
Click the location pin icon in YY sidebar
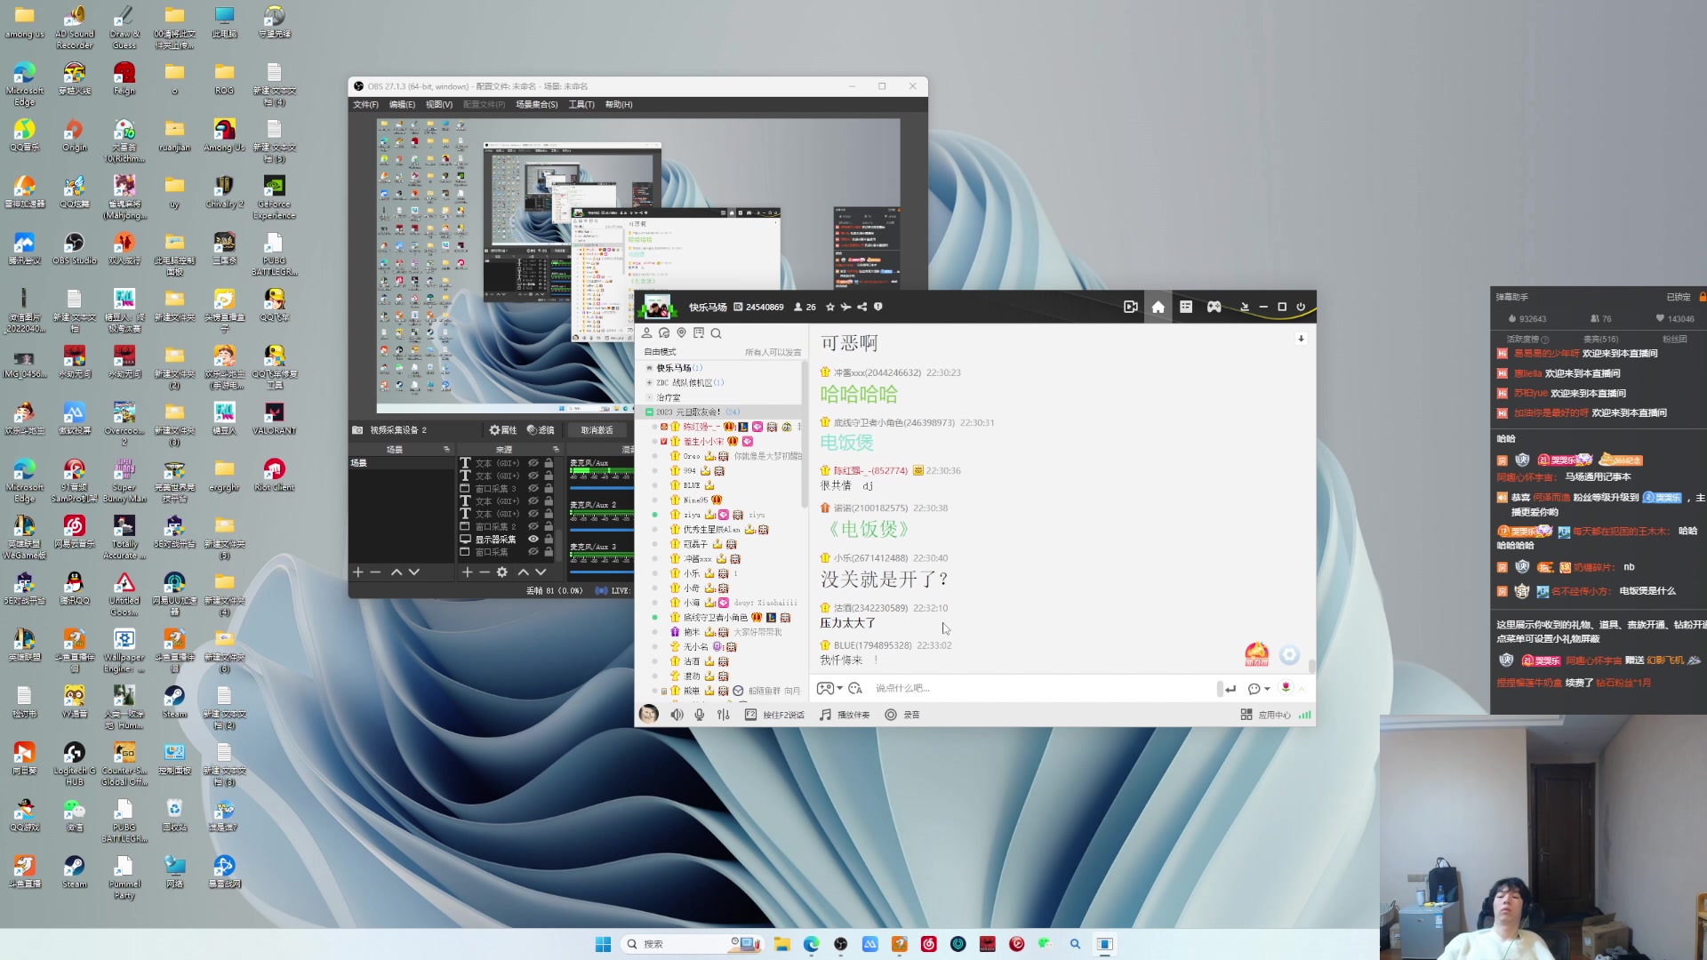pos(681,333)
